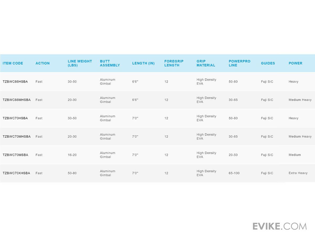Click the GUIDES column header
The image size is (315, 236).
tap(268, 63)
